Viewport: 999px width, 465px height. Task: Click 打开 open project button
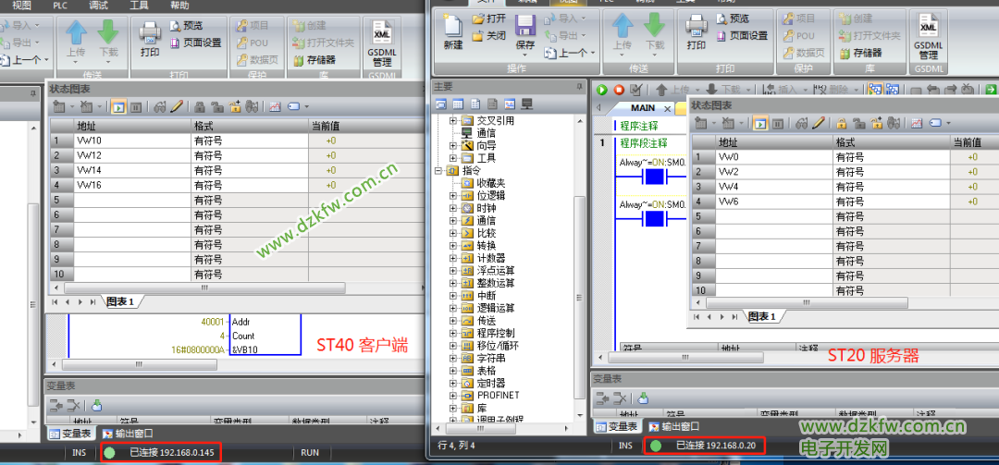click(488, 18)
